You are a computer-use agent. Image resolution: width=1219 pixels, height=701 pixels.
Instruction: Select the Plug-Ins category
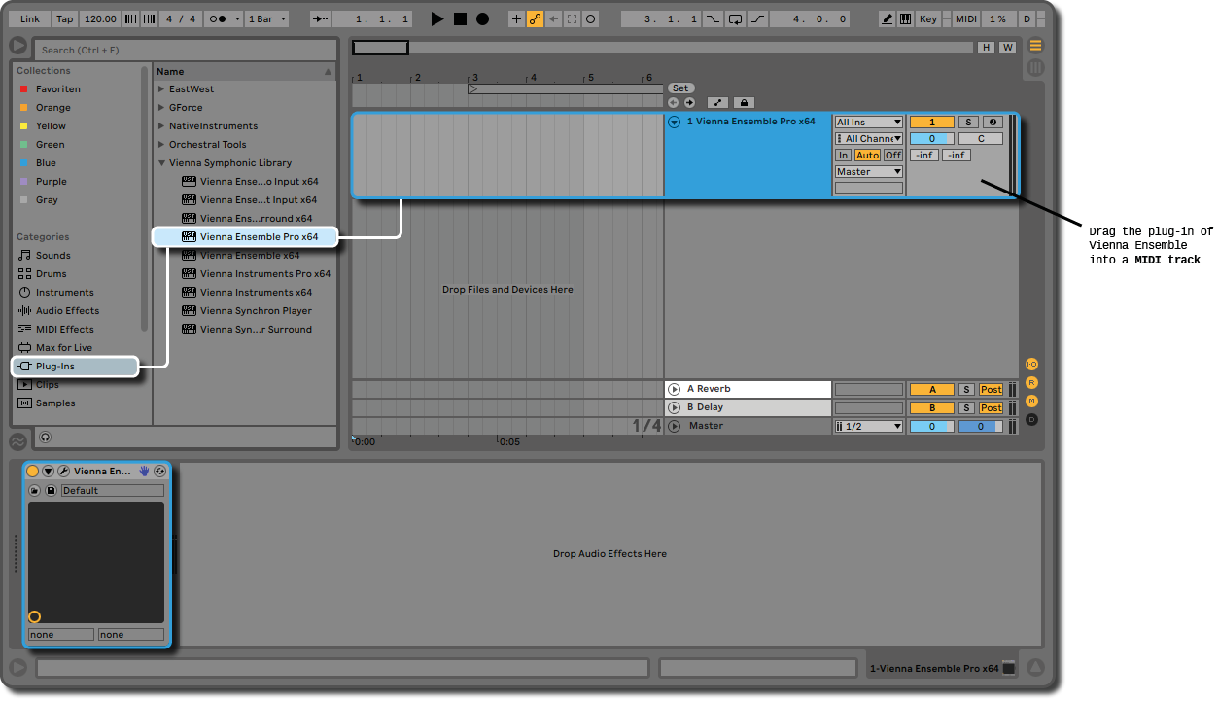(x=75, y=366)
